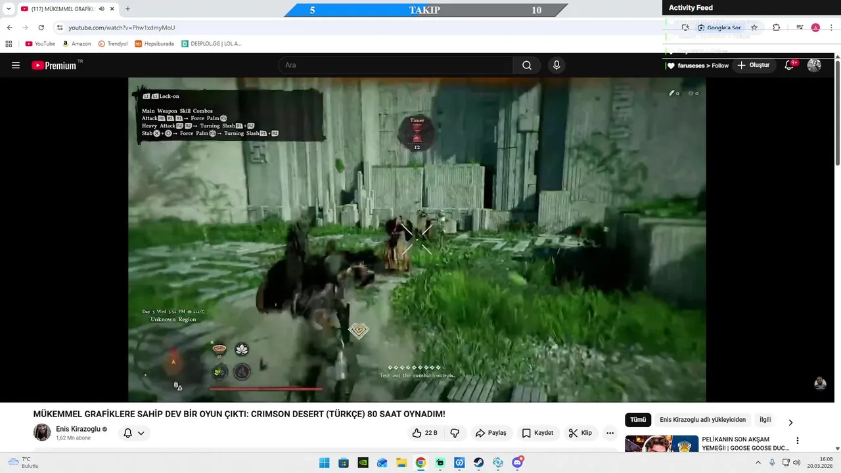The width and height of the screenshot is (841, 473).
Task: View site information icon in address bar
Action: [59, 28]
